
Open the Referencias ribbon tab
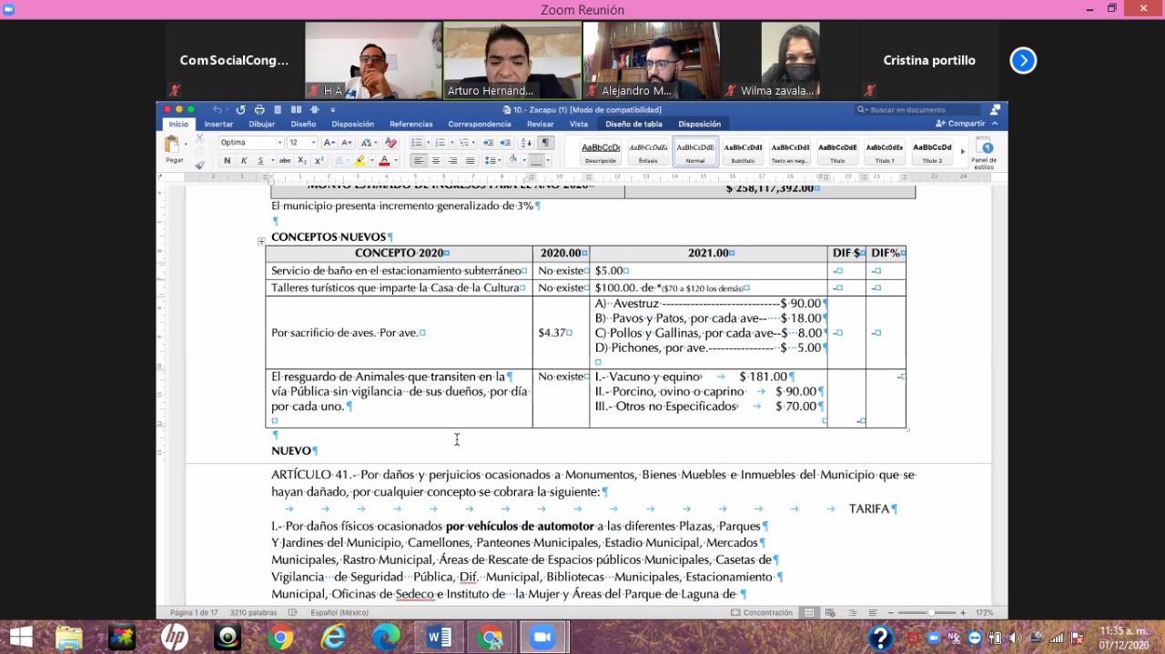click(411, 125)
